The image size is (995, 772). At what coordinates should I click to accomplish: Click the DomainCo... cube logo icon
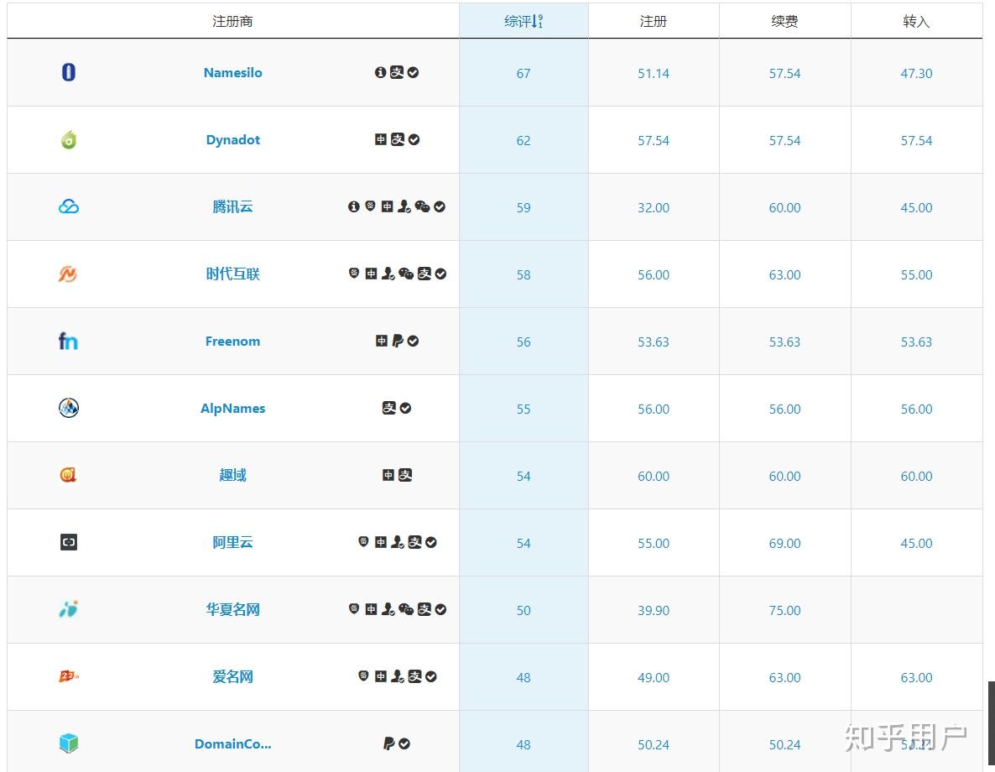[69, 743]
